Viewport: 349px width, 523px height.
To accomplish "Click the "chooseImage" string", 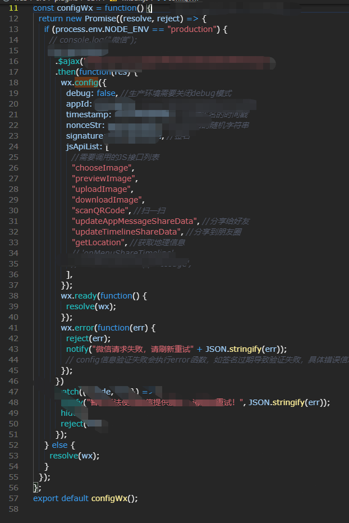I will point(102,168).
